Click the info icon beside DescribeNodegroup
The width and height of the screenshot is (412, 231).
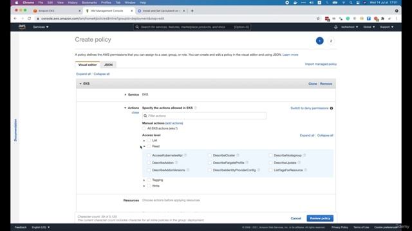pos(304,155)
